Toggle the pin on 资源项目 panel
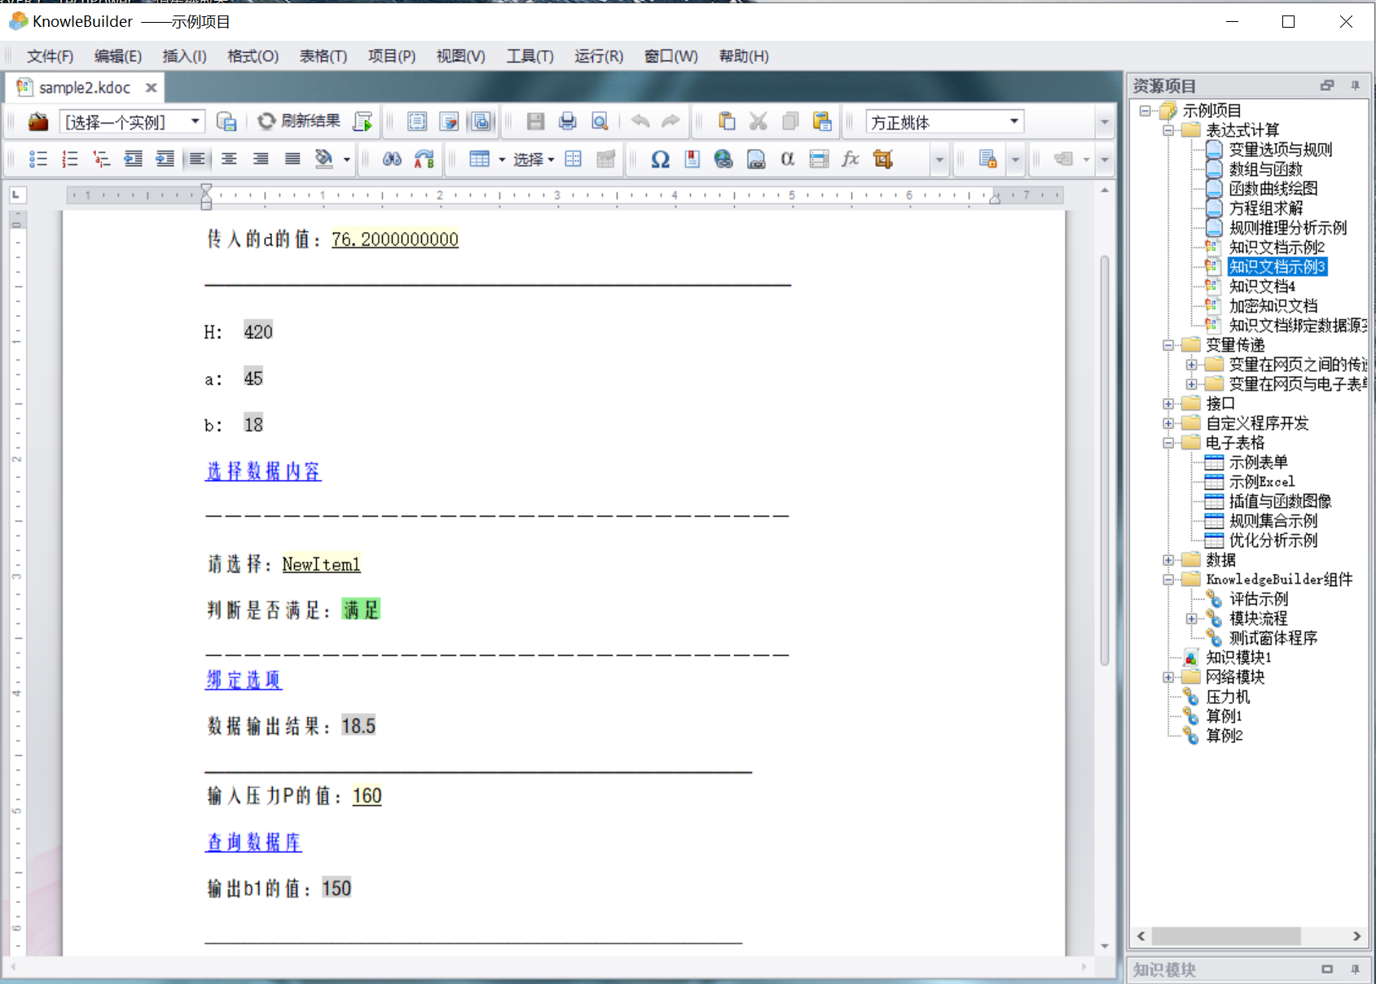Screen dimensions: 1376x984 (1355, 85)
